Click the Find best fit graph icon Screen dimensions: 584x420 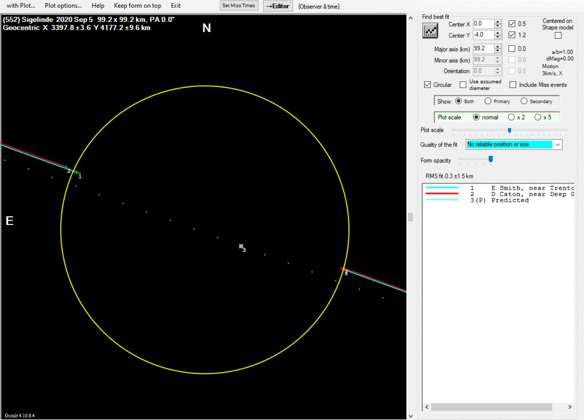pos(430,30)
